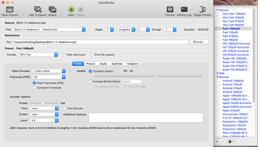Open the Level 4.0 dropdown

click(x=44, y=121)
